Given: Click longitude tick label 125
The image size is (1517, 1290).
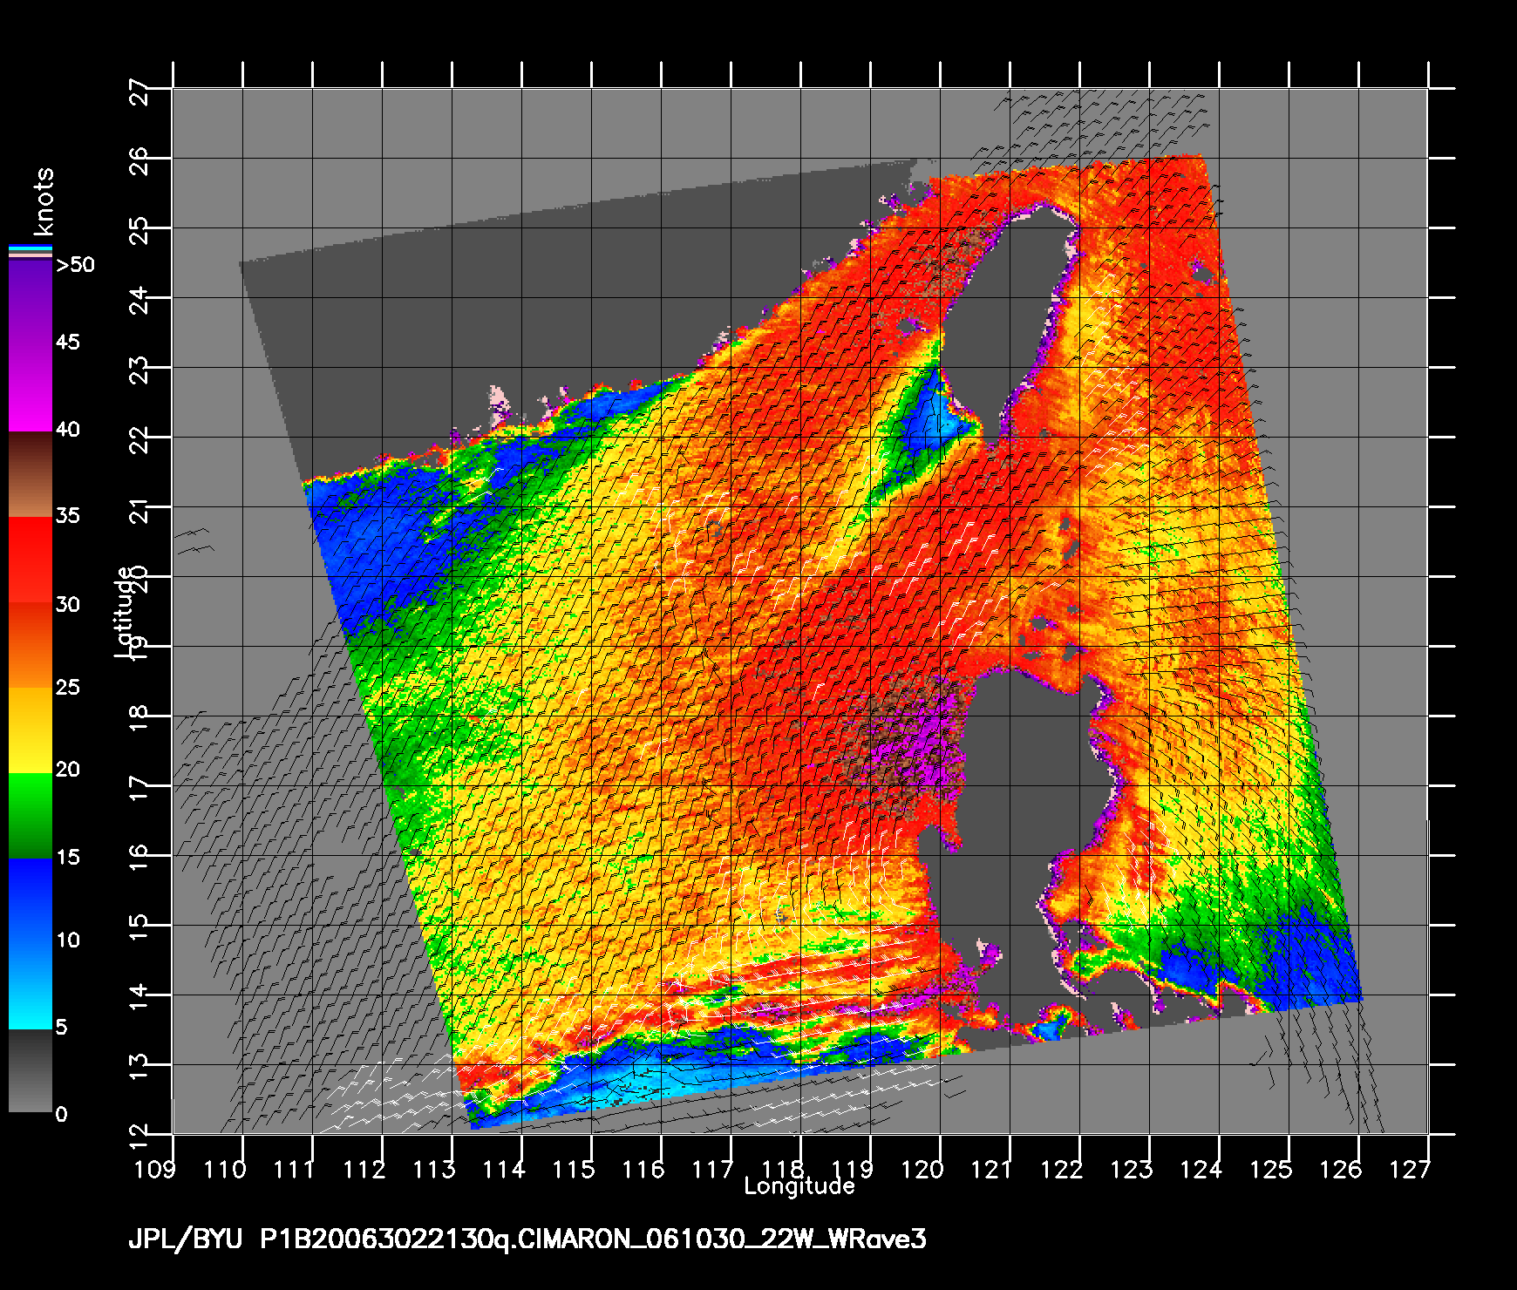Looking at the screenshot, I should coord(1271,1169).
